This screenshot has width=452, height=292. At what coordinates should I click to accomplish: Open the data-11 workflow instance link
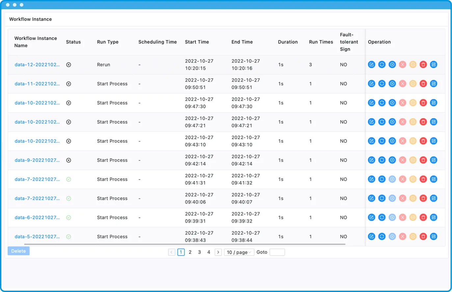(37, 84)
